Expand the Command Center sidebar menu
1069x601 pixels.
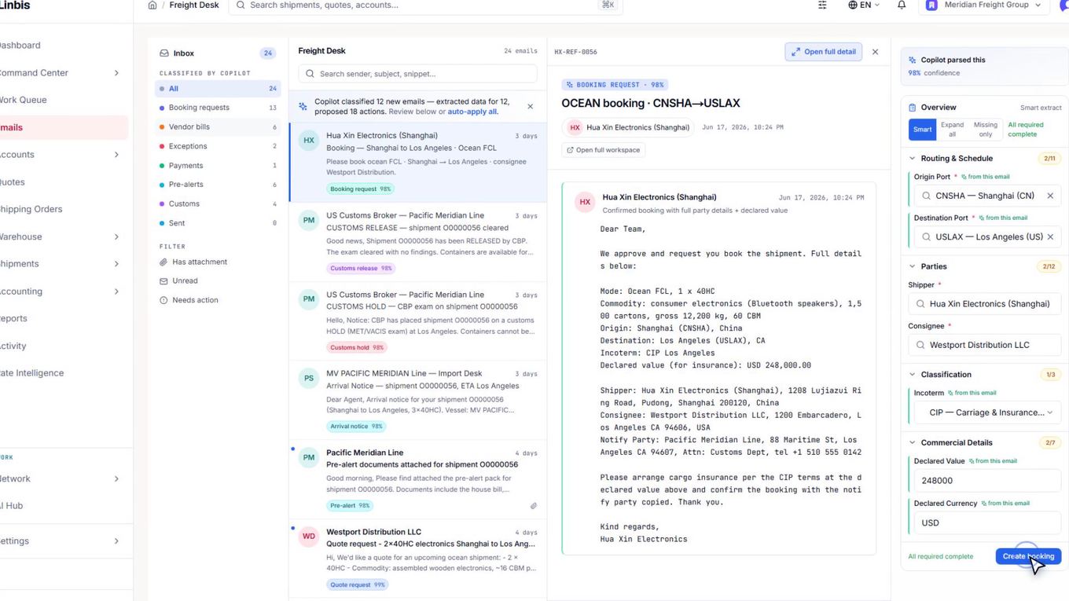click(116, 73)
